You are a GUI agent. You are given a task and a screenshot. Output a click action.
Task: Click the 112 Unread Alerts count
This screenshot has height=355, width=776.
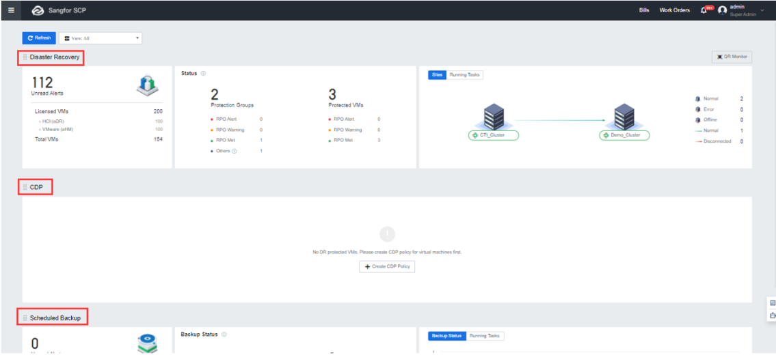pyautogui.click(x=42, y=82)
